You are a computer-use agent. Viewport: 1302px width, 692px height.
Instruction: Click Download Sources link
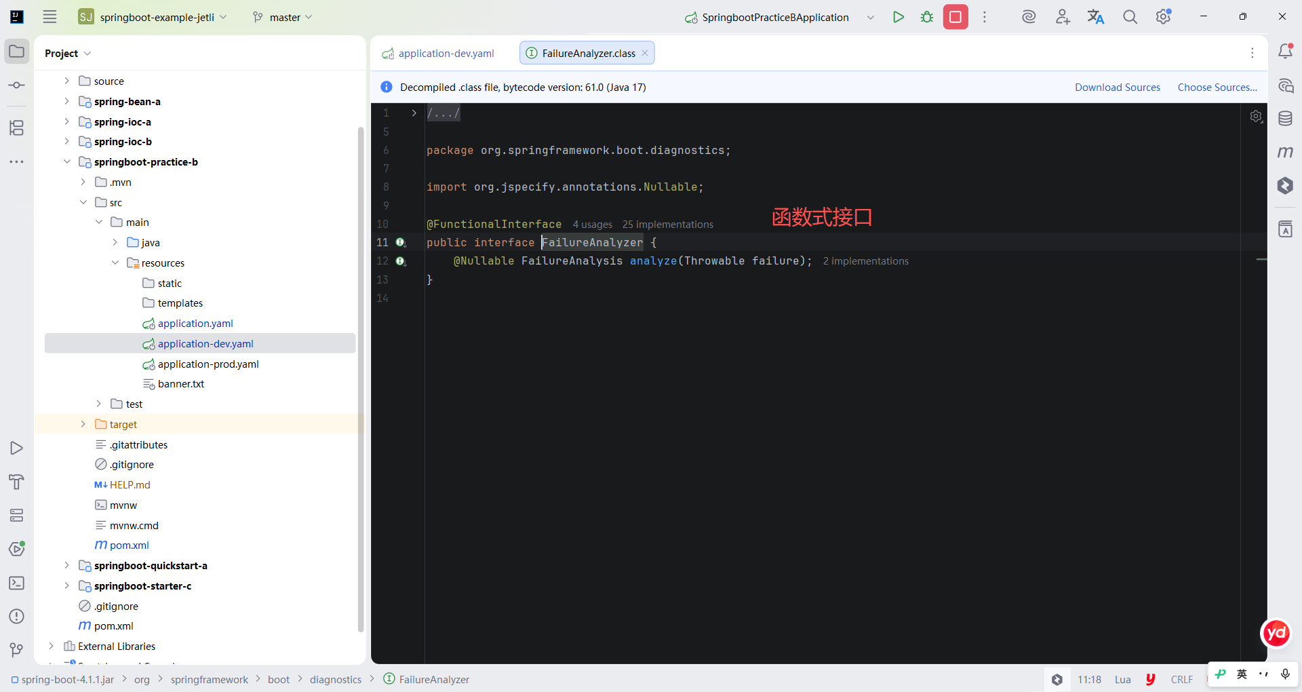(1118, 88)
